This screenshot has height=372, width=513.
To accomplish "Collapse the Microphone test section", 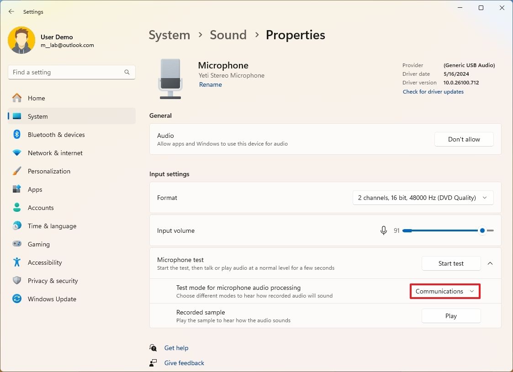I will (490, 263).
